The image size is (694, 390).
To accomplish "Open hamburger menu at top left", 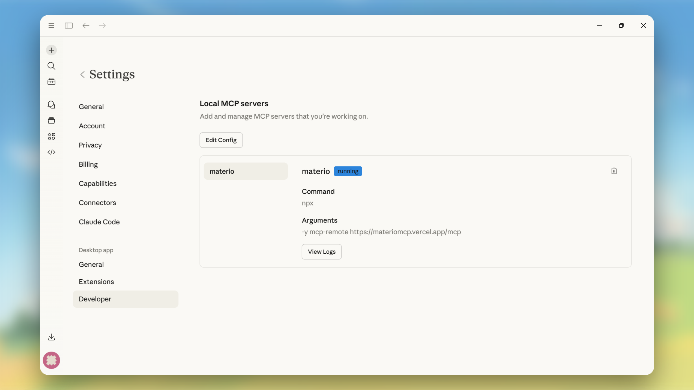I will [51, 26].
